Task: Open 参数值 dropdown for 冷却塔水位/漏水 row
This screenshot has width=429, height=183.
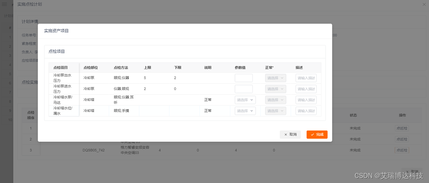Action: point(245,111)
